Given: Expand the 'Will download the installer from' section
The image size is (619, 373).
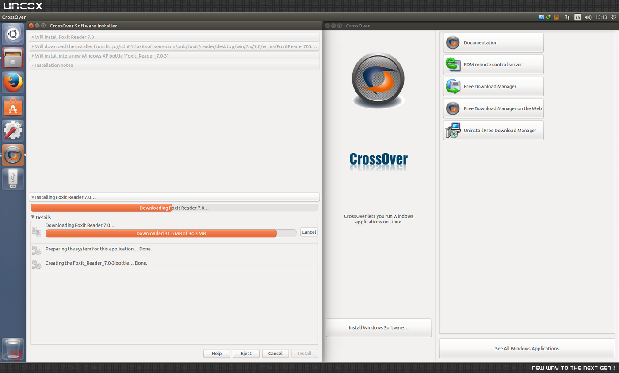Looking at the screenshot, I should [x=174, y=46].
